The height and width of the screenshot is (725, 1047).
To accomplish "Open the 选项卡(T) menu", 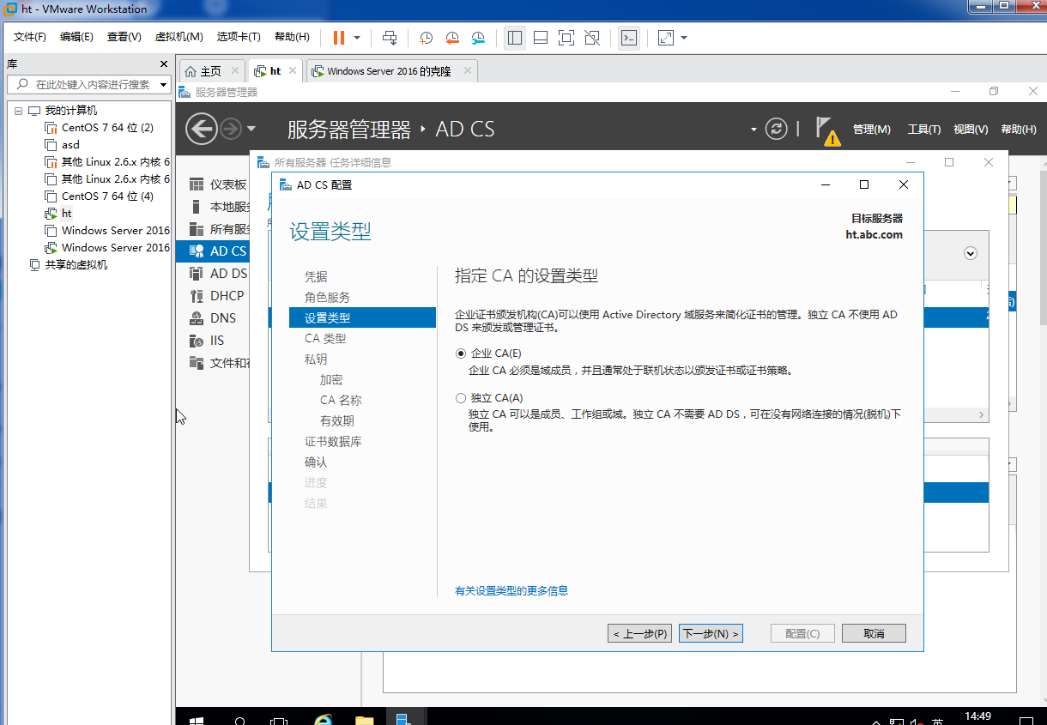I will point(239,37).
